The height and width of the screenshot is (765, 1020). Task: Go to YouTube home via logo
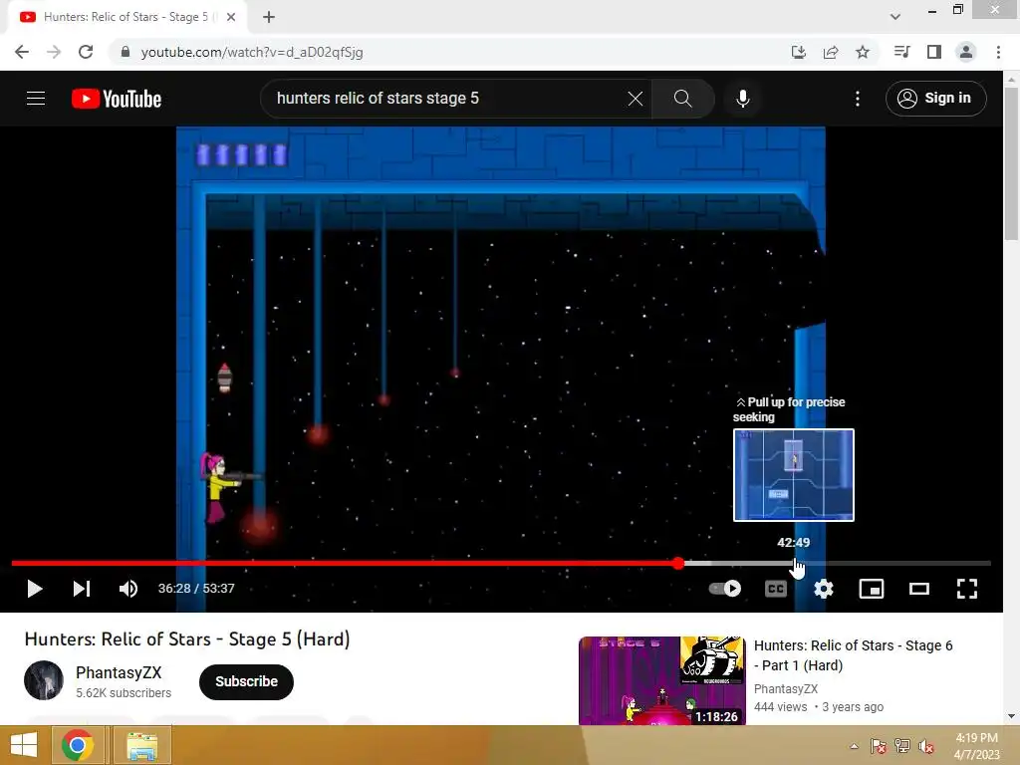tap(117, 99)
